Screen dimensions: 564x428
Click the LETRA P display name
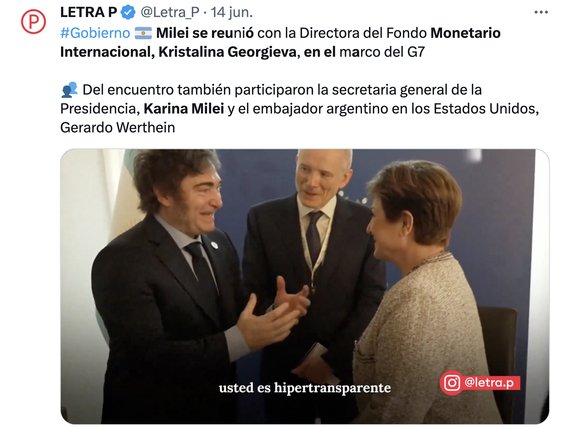[89, 12]
